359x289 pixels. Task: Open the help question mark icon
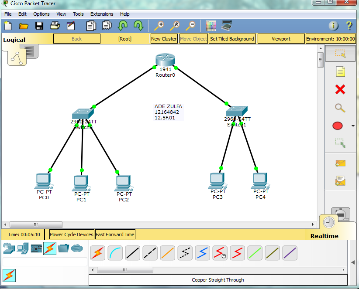tap(349, 26)
